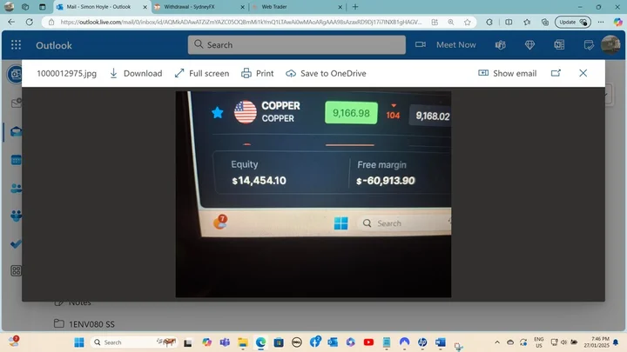Open the image in Full screen
The width and height of the screenshot is (627, 352).
coord(202,73)
